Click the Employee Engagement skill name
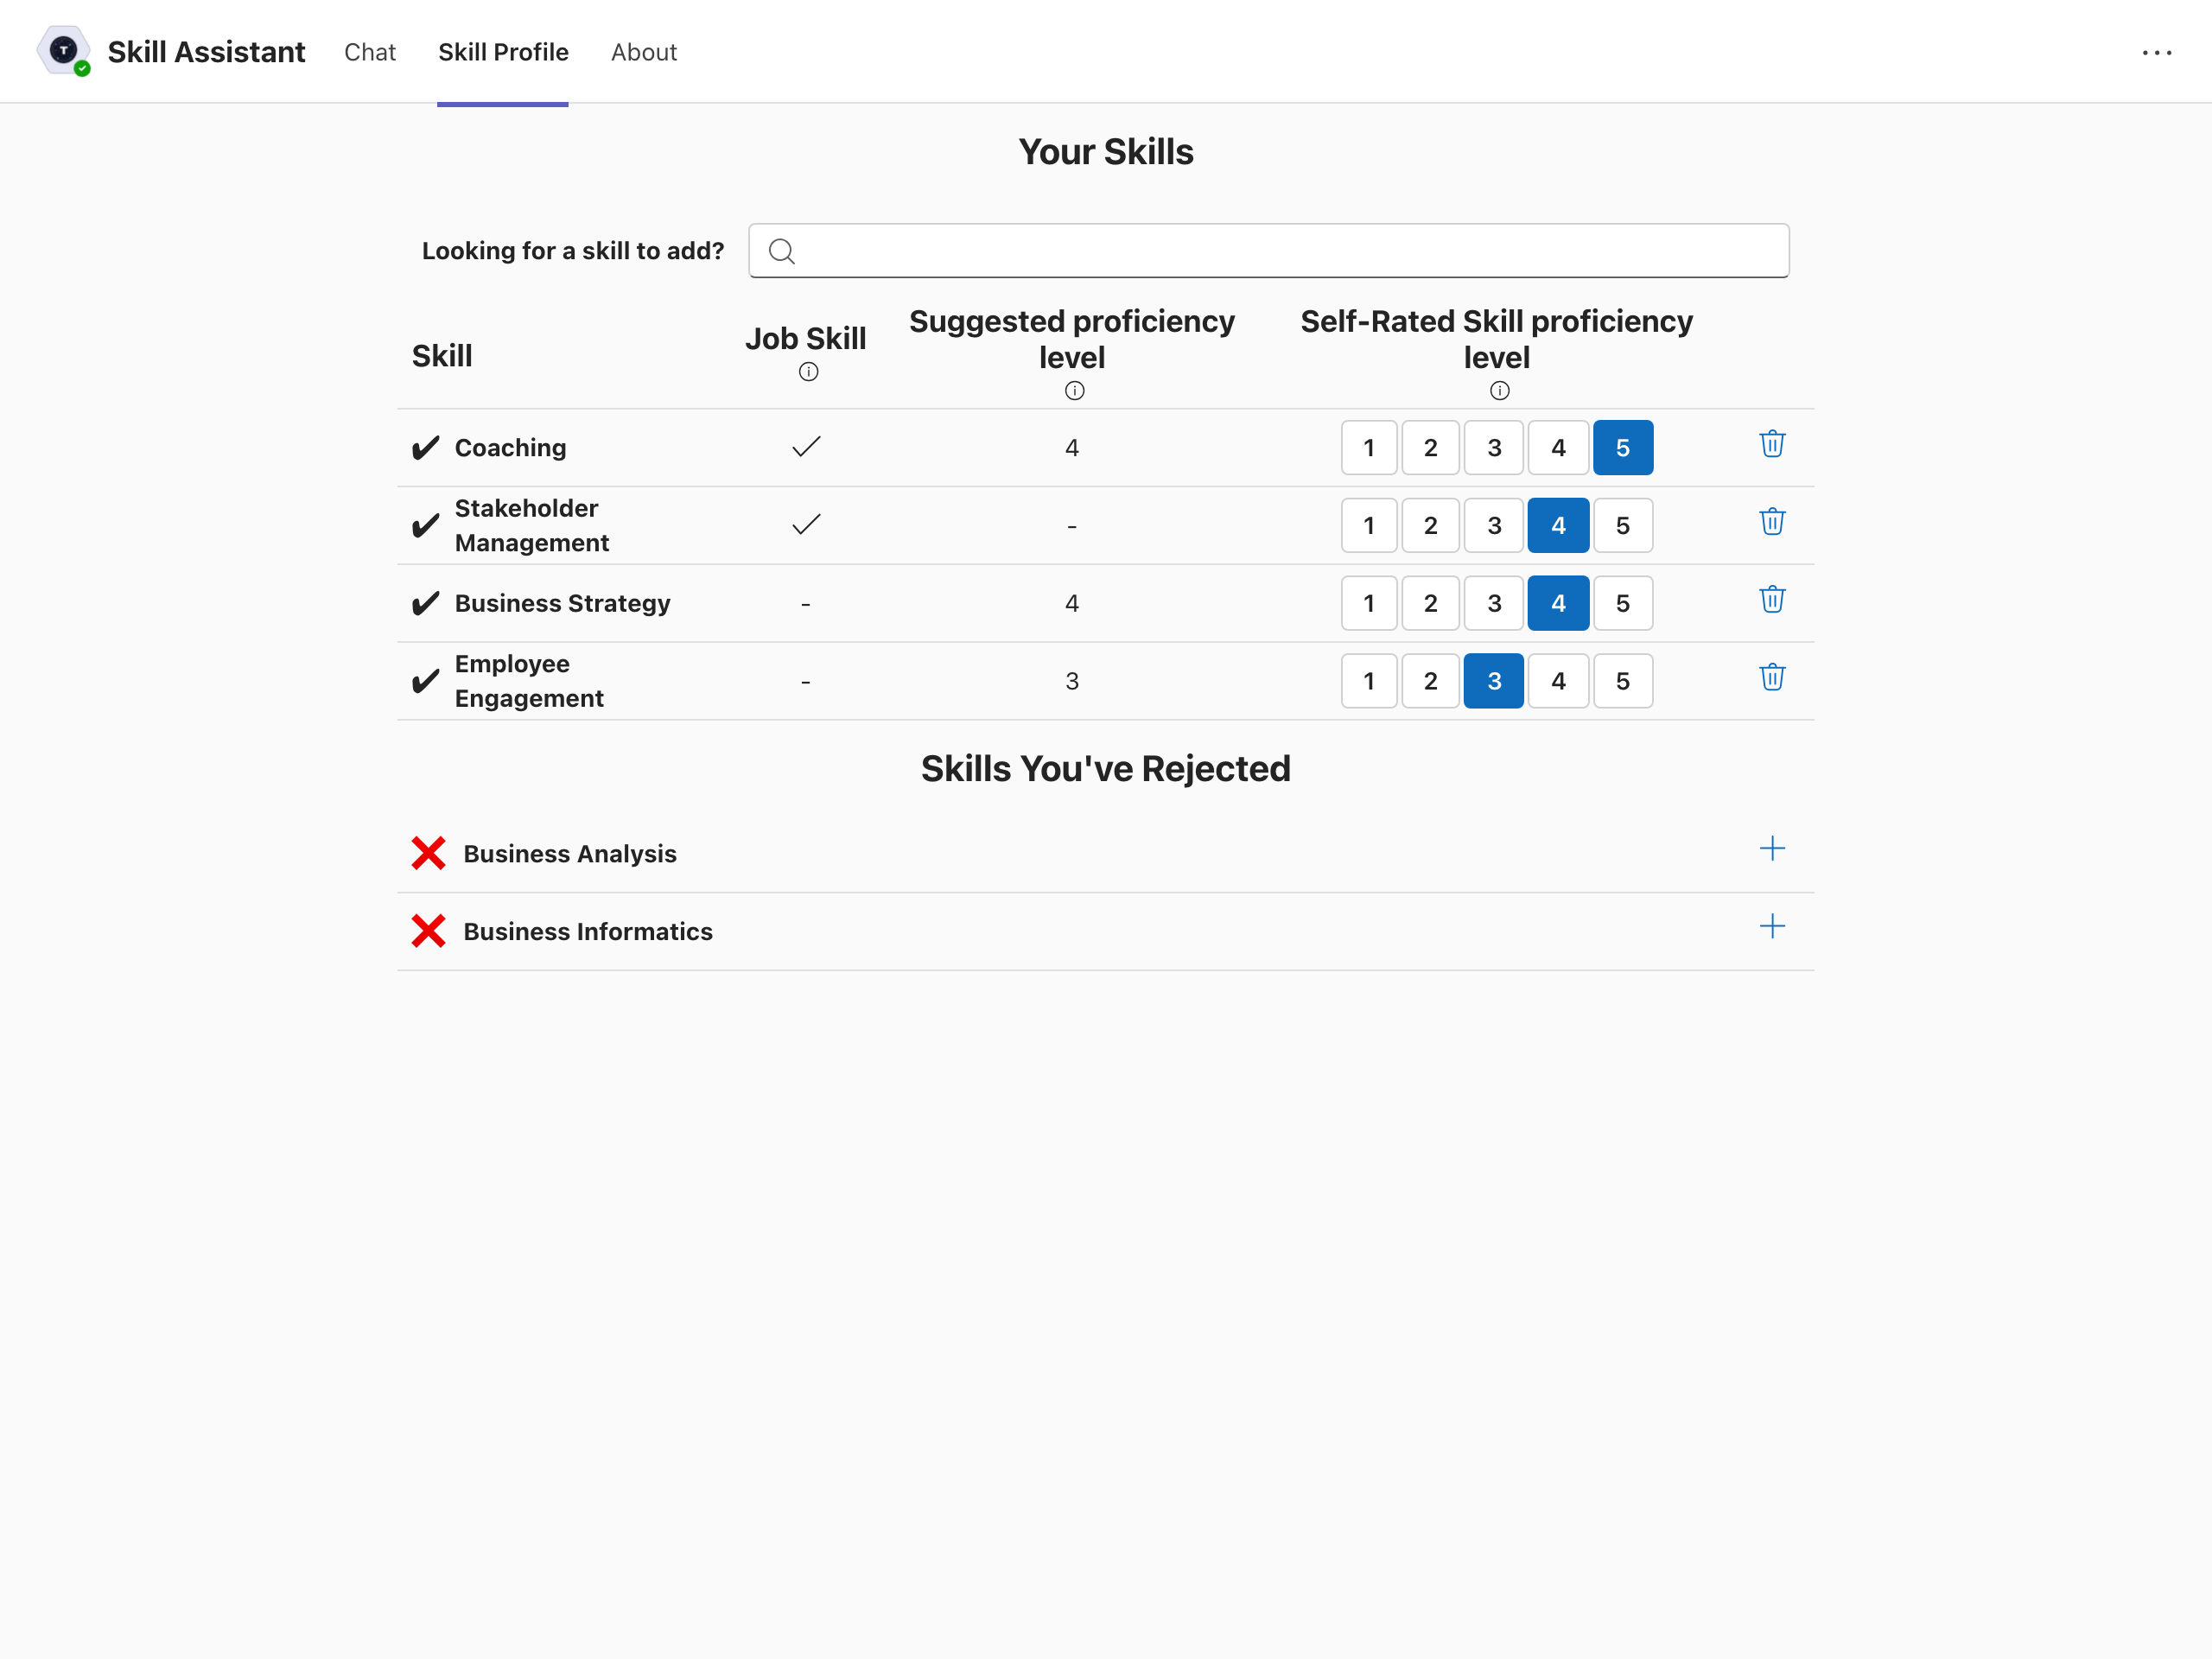2212x1659 pixels. click(529, 681)
